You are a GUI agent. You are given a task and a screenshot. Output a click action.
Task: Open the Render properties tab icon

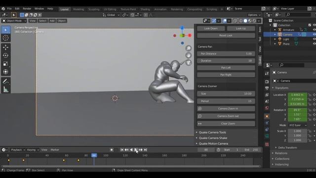(267, 82)
